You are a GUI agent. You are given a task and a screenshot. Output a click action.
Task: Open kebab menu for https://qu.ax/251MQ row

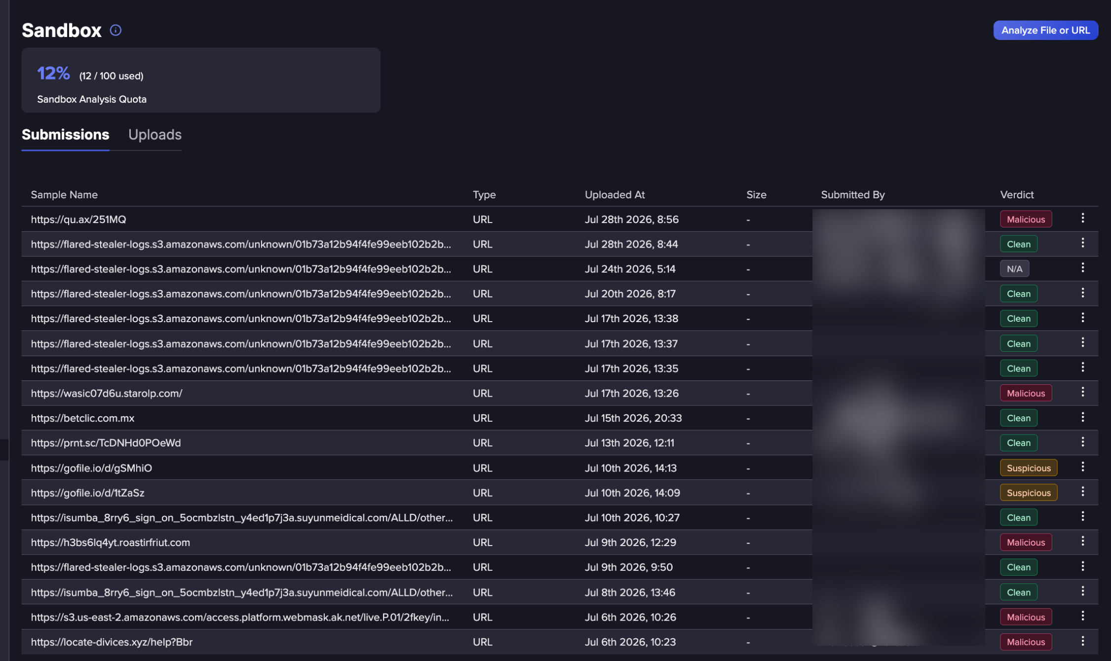pos(1082,218)
